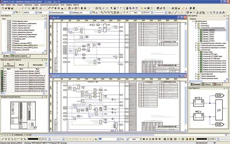Image resolution: width=230 pixels, height=144 pixels.
Task: Open the CoreName_net dropdown
Action: 90,13
